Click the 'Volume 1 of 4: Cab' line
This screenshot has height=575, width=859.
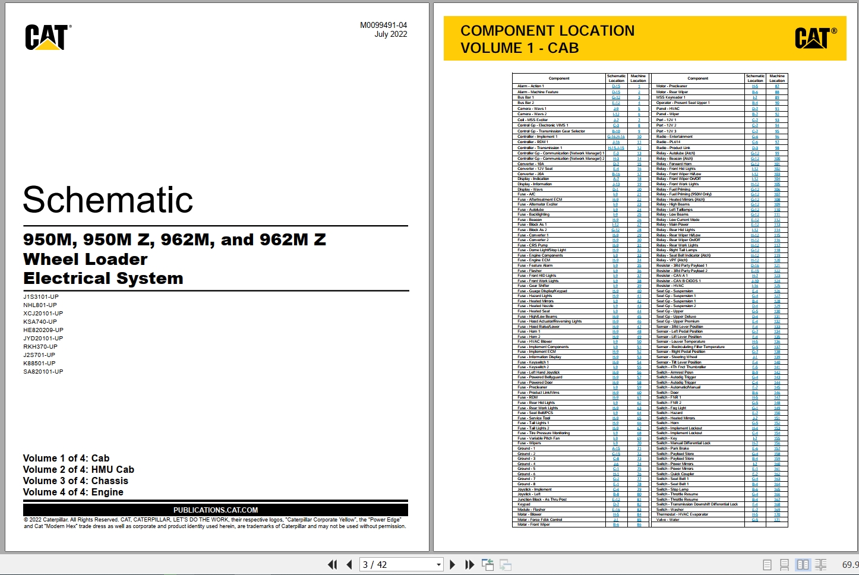point(66,458)
